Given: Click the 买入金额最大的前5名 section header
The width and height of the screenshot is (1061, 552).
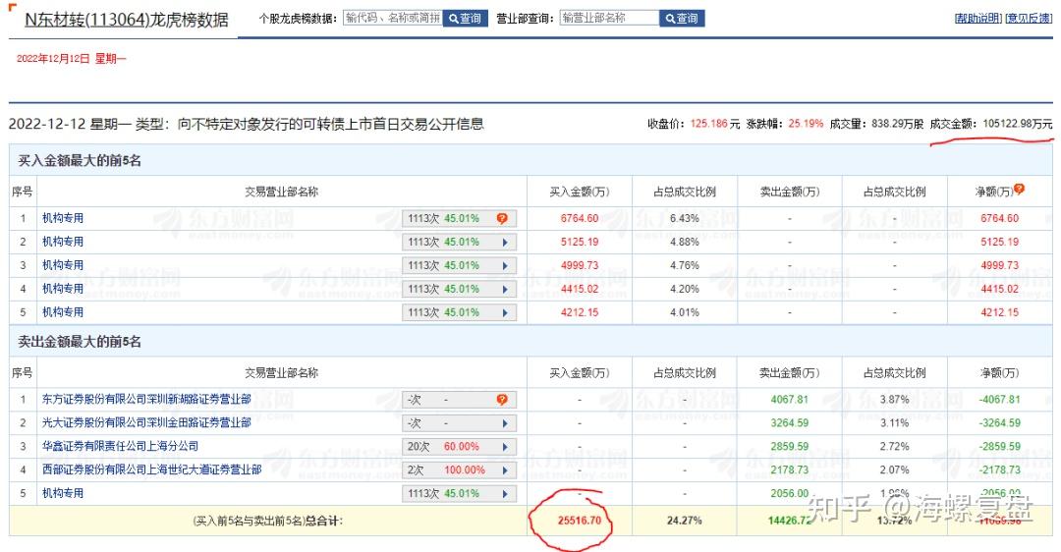Looking at the screenshot, I should [x=80, y=161].
